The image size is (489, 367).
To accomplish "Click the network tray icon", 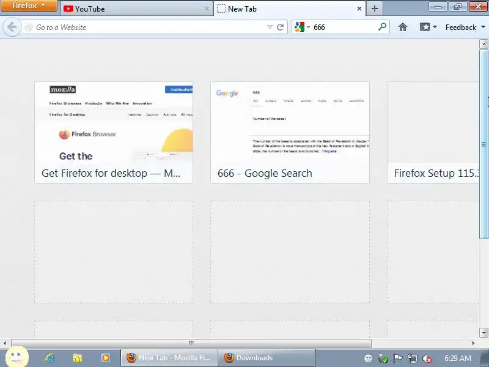I will [412, 358].
